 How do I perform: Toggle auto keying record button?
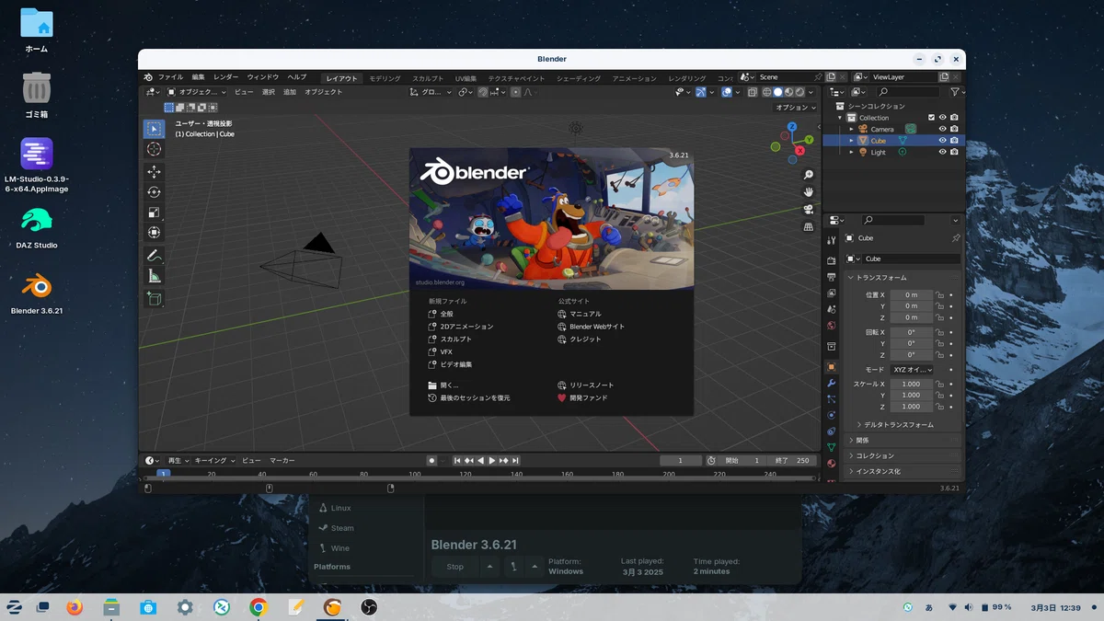[x=431, y=460]
